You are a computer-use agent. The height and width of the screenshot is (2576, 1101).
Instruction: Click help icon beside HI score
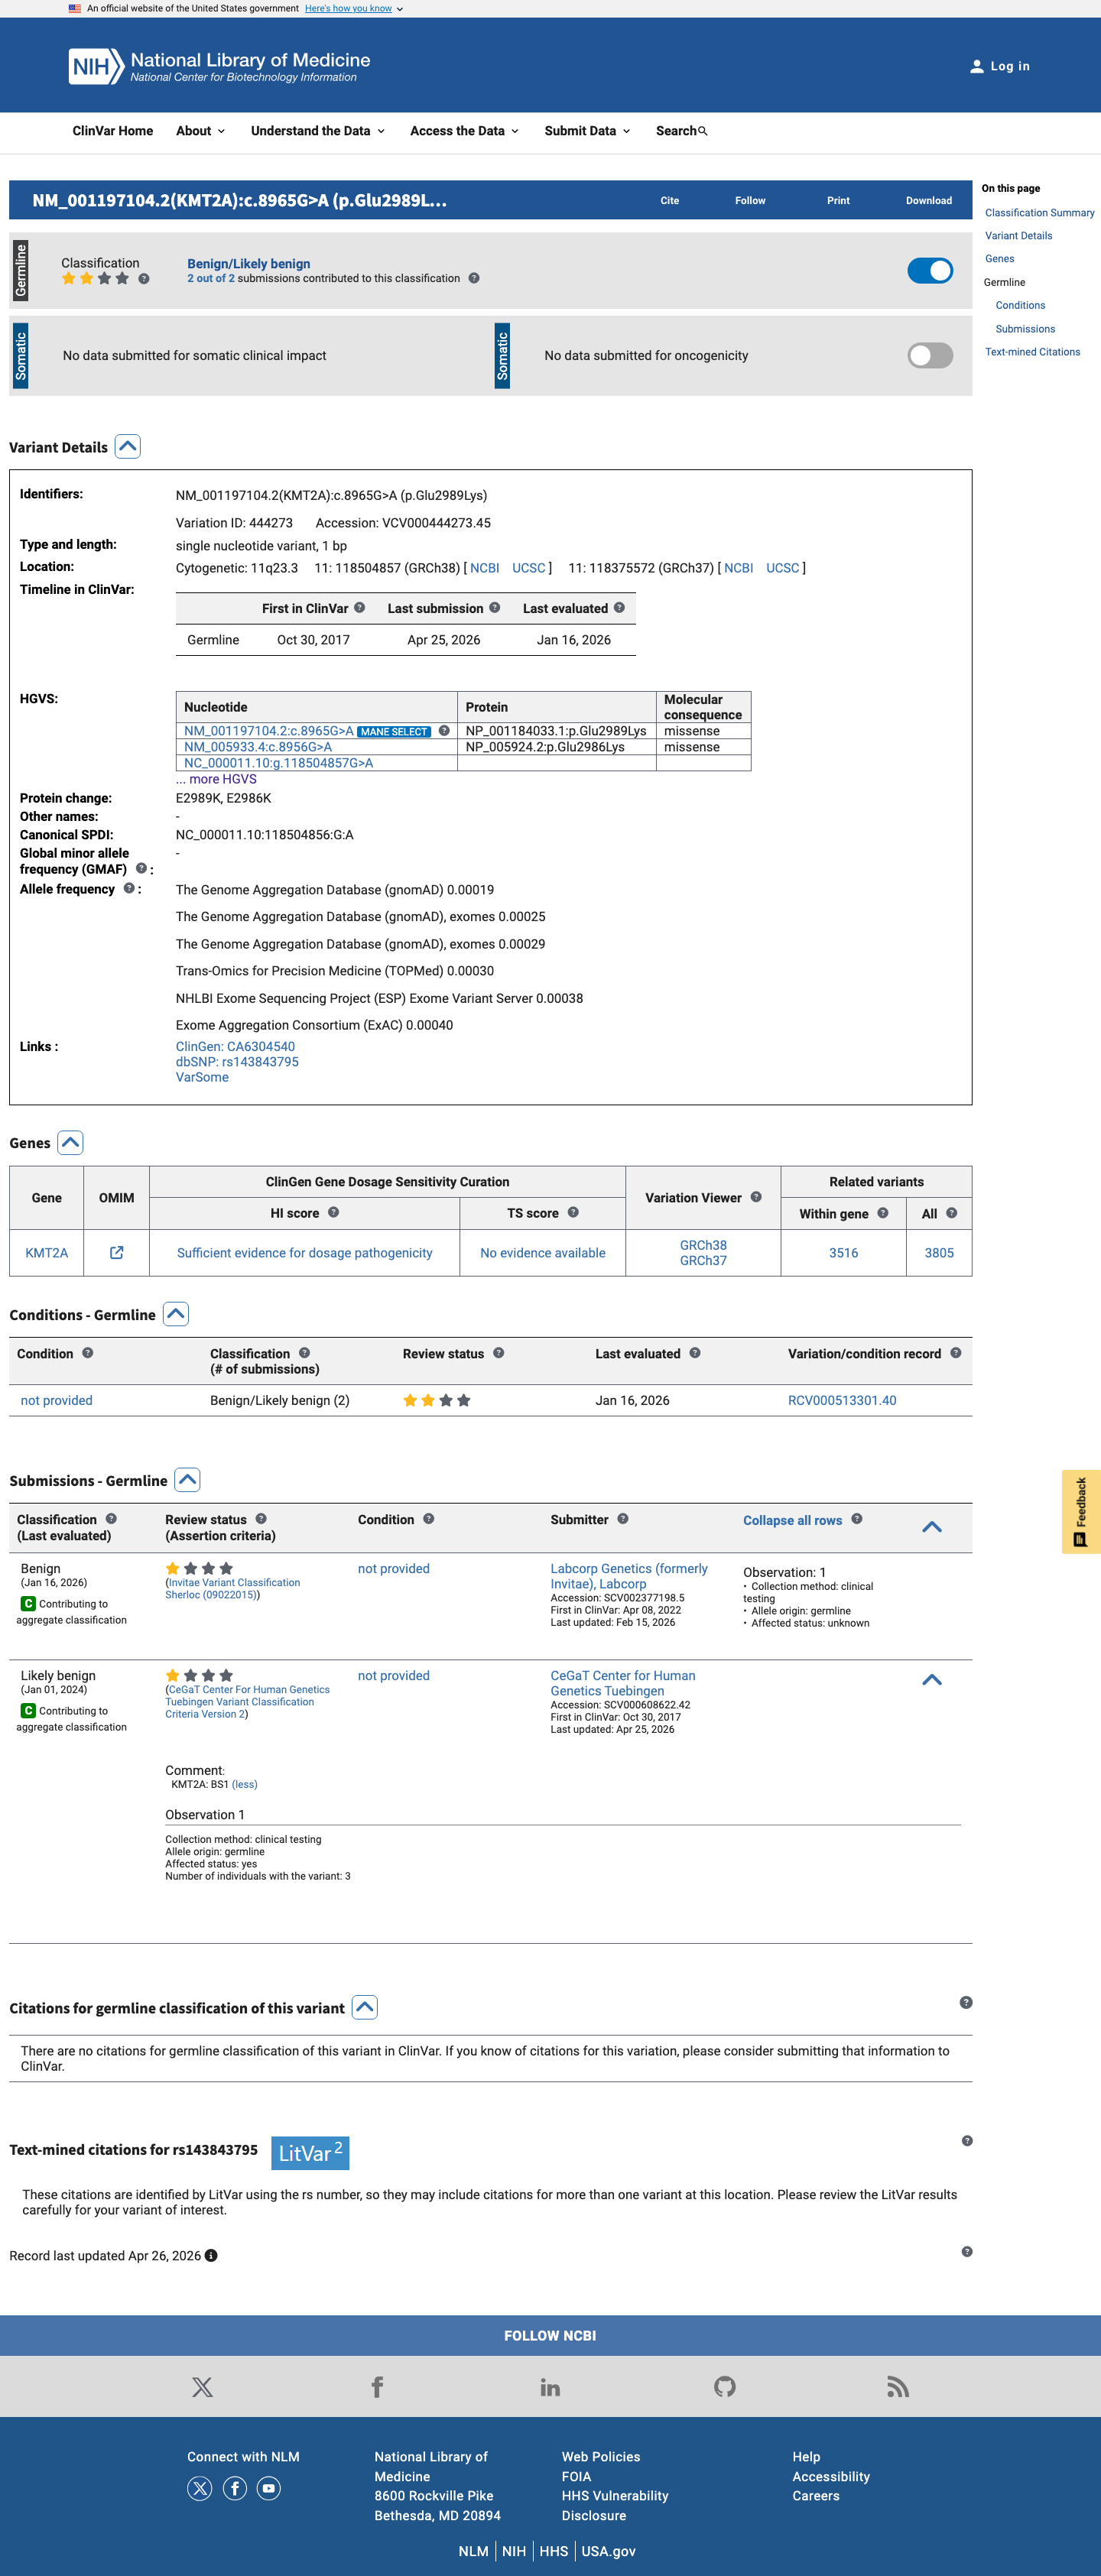coord(334,1212)
